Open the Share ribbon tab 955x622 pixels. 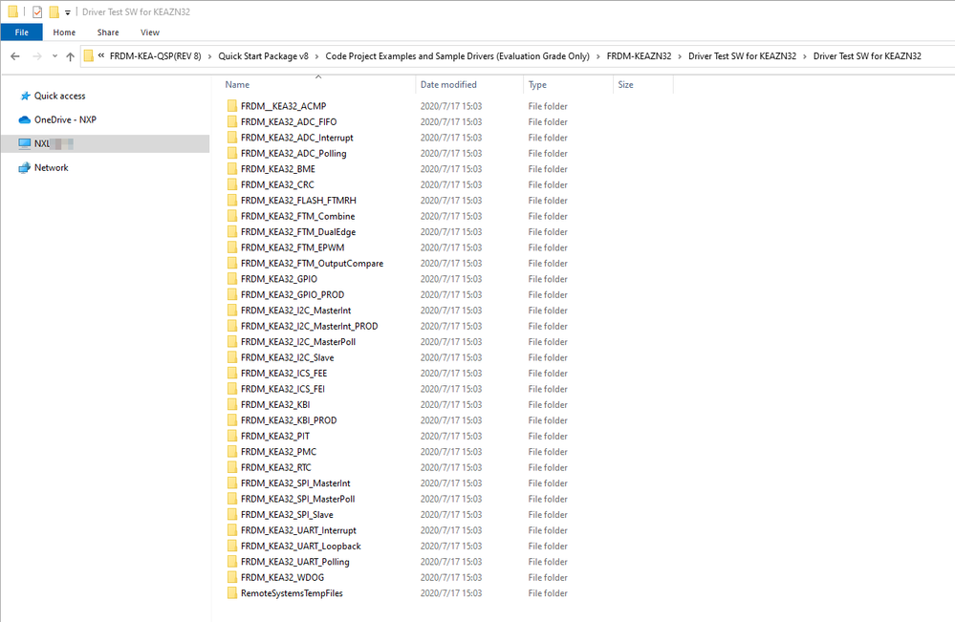108,32
